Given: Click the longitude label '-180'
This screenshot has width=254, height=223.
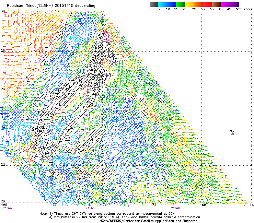Looking at the screenshot, I should 3,205.
